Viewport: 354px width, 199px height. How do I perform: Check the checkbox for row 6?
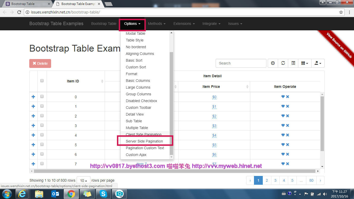coord(42,154)
